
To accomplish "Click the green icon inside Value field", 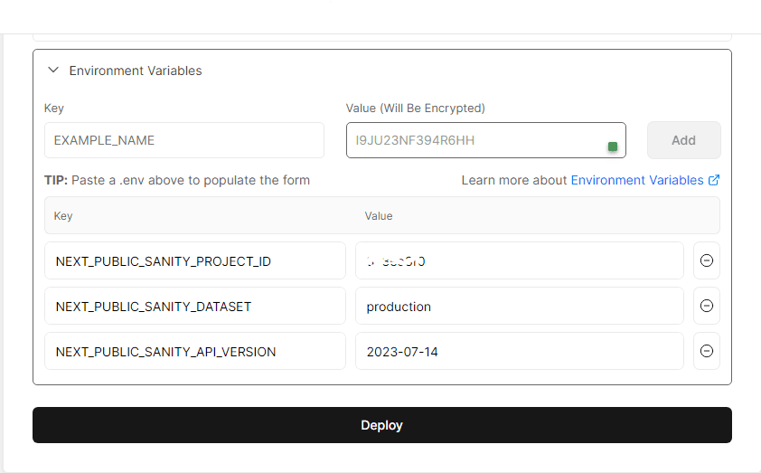I will pos(613,147).
